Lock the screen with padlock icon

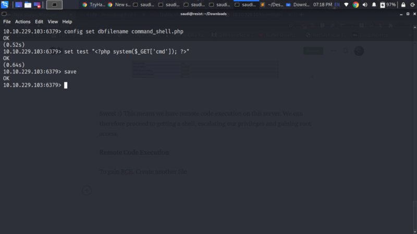pyautogui.click(x=403, y=5)
